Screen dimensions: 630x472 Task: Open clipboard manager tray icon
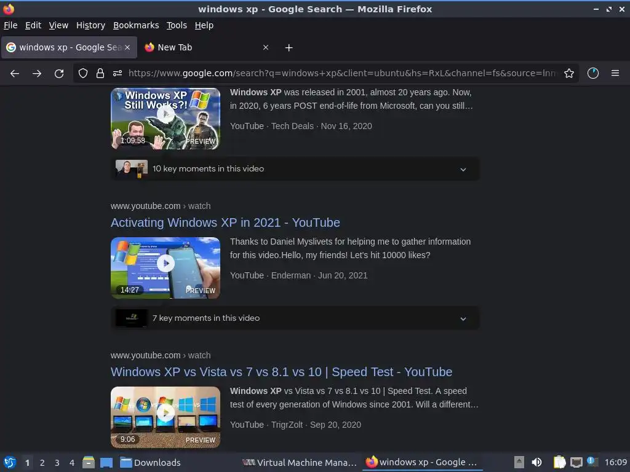pyautogui.click(x=559, y=463)
